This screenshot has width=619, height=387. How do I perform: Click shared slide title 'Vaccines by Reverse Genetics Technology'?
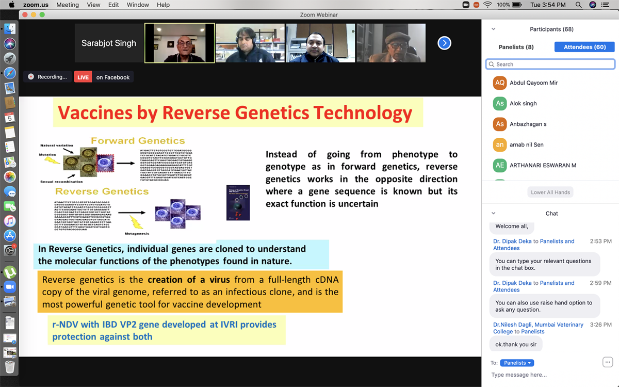pos(235,112)
